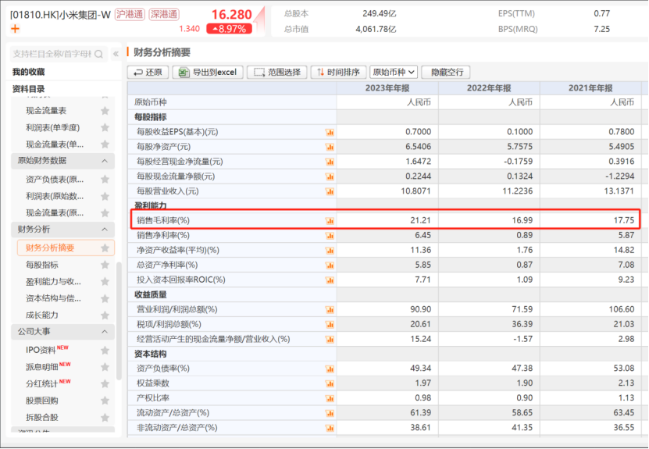
Task: Open the 原始币种 currency dropdown
Action: click(x=393, y=73)
